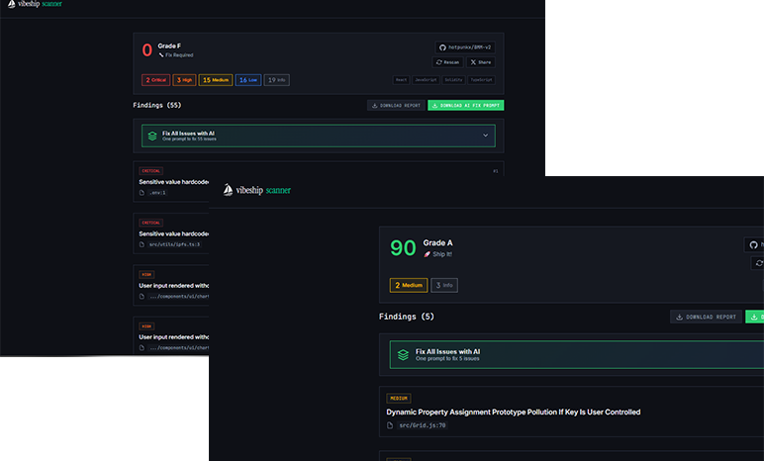The image size is (764, 461).
Task: Click the #1 finding number
Action: click(496, 171)
